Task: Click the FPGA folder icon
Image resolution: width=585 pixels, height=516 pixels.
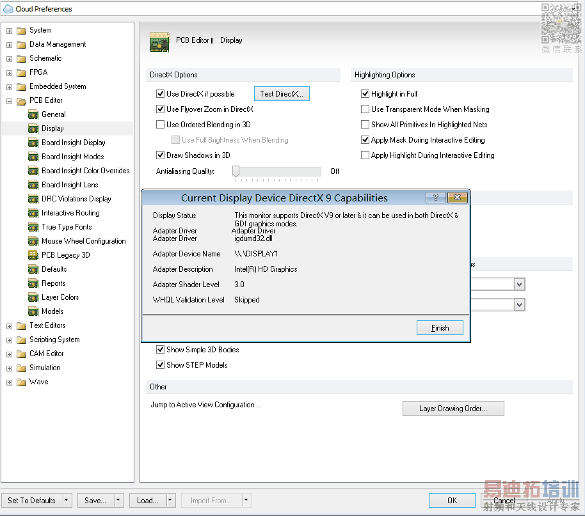Action: (x=21, y=73)
